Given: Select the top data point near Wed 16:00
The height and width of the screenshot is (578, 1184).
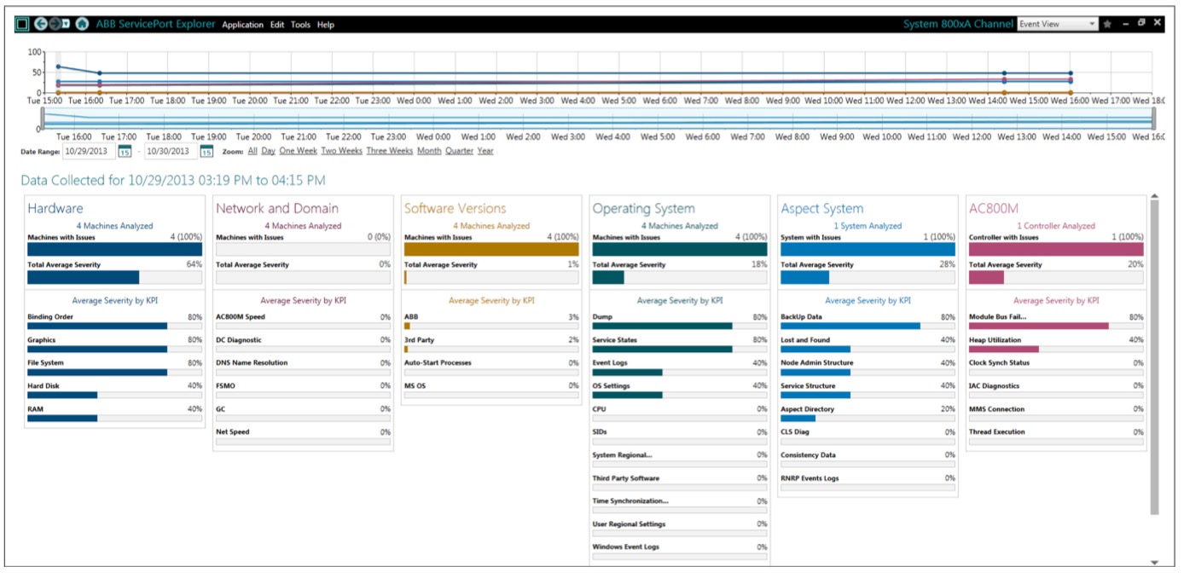Looking at the screenshot, I should pyautogui.click(x=1071, y=74).
